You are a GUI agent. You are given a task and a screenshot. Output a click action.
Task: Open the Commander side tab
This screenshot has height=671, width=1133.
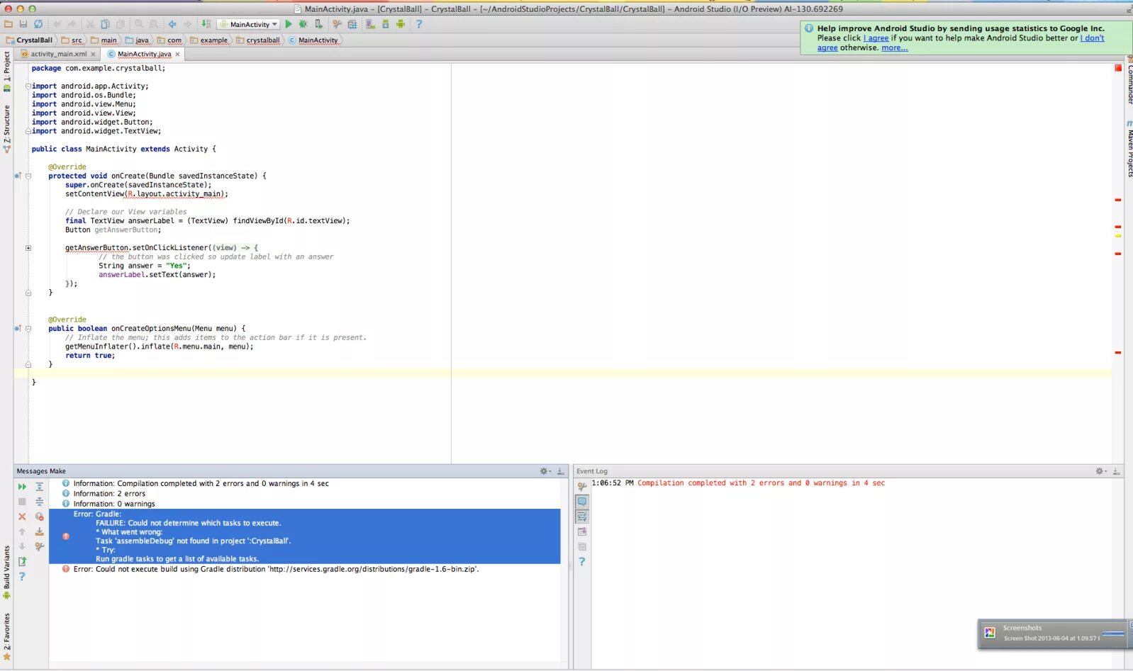point(1129,81)
